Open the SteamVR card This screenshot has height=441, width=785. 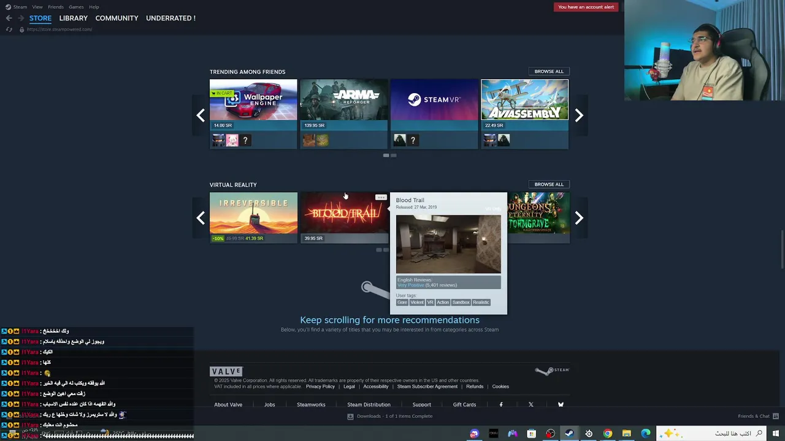(x=434, y=114)
